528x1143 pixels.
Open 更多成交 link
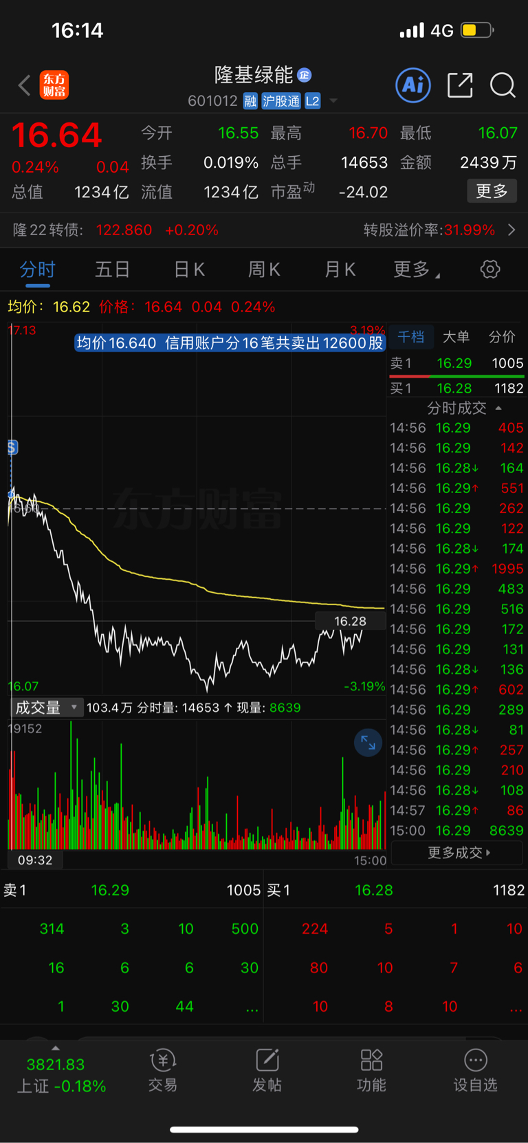[457, 853]
